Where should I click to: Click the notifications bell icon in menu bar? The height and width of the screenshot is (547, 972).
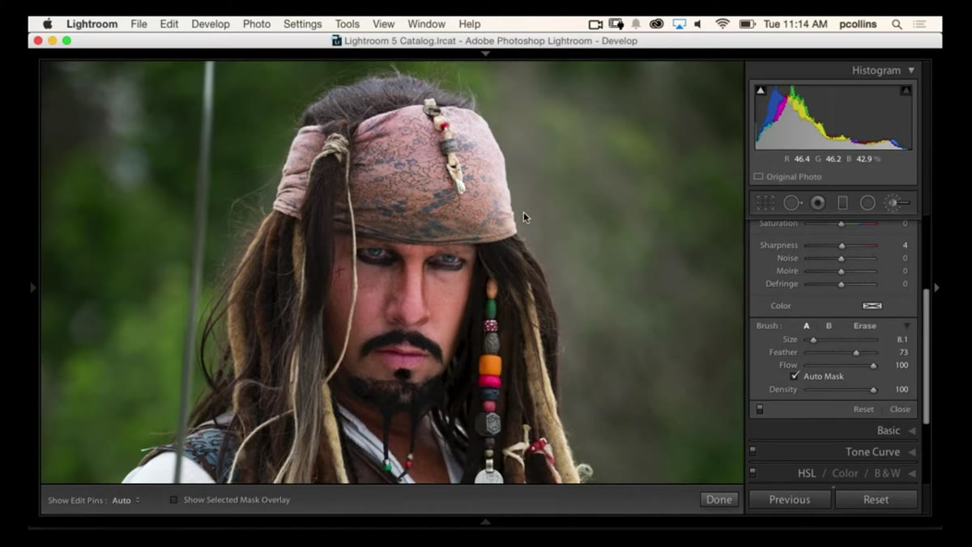(636, 24)
